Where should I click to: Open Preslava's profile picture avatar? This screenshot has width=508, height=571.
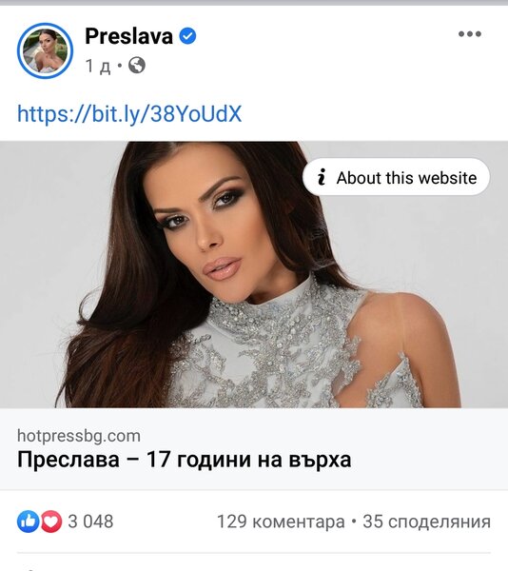[45, 50]
